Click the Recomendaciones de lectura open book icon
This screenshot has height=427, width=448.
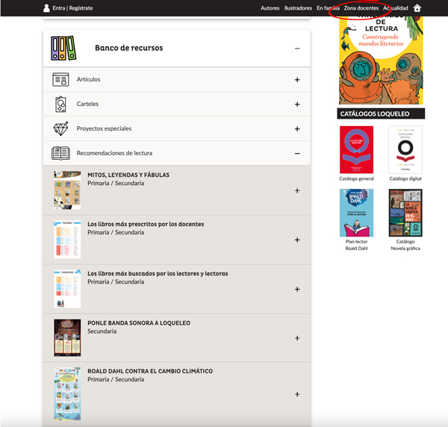coord(60,153)
